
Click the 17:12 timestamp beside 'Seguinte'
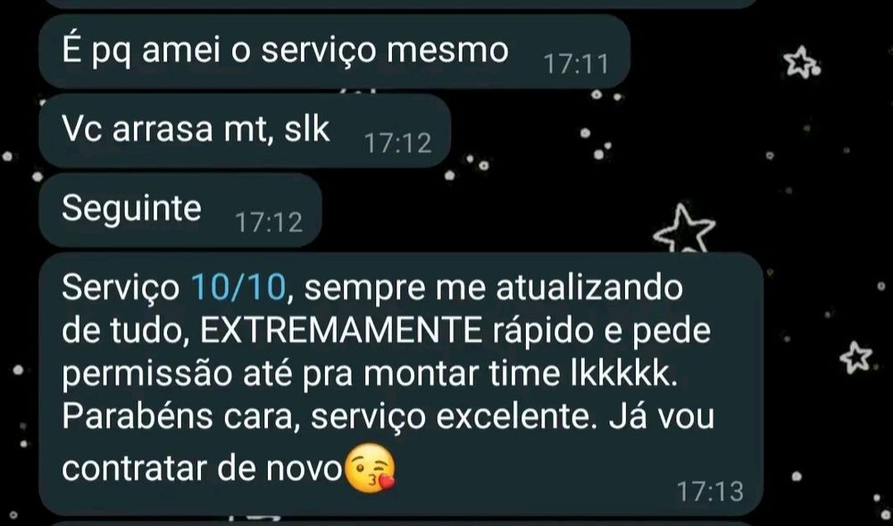coord(269,222)
